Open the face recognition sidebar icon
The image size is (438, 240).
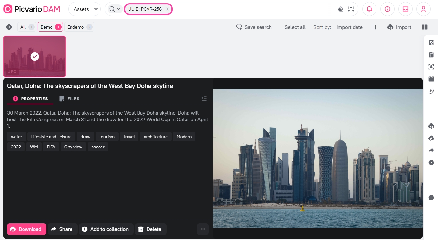point(431,67)
